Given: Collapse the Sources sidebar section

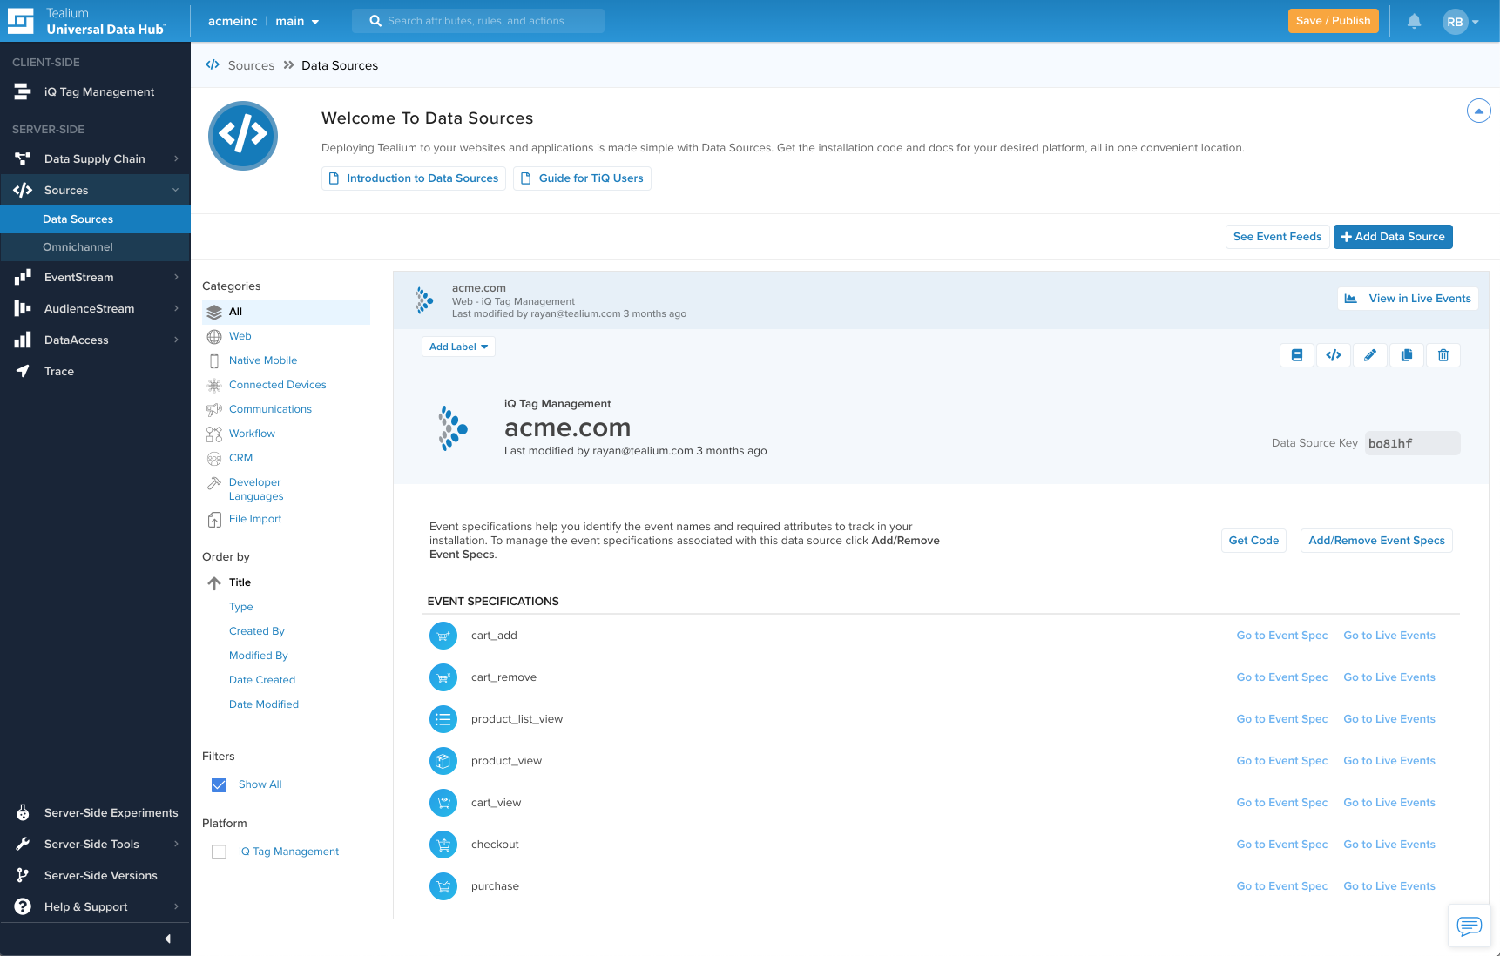Looking at the screenshot, I should point(95,190).
